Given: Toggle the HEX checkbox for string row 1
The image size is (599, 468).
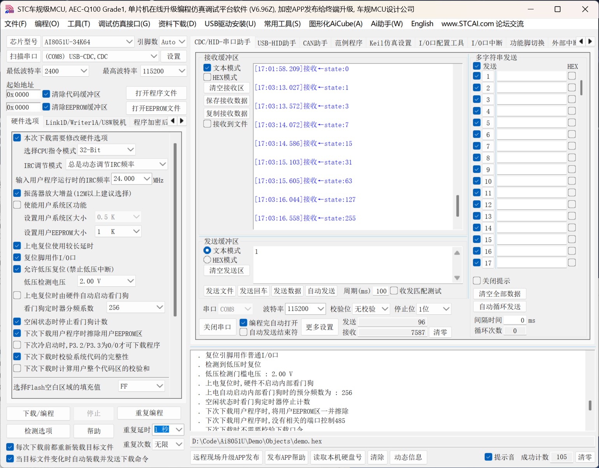Looking at the screenshot, I should click(572, 76).
